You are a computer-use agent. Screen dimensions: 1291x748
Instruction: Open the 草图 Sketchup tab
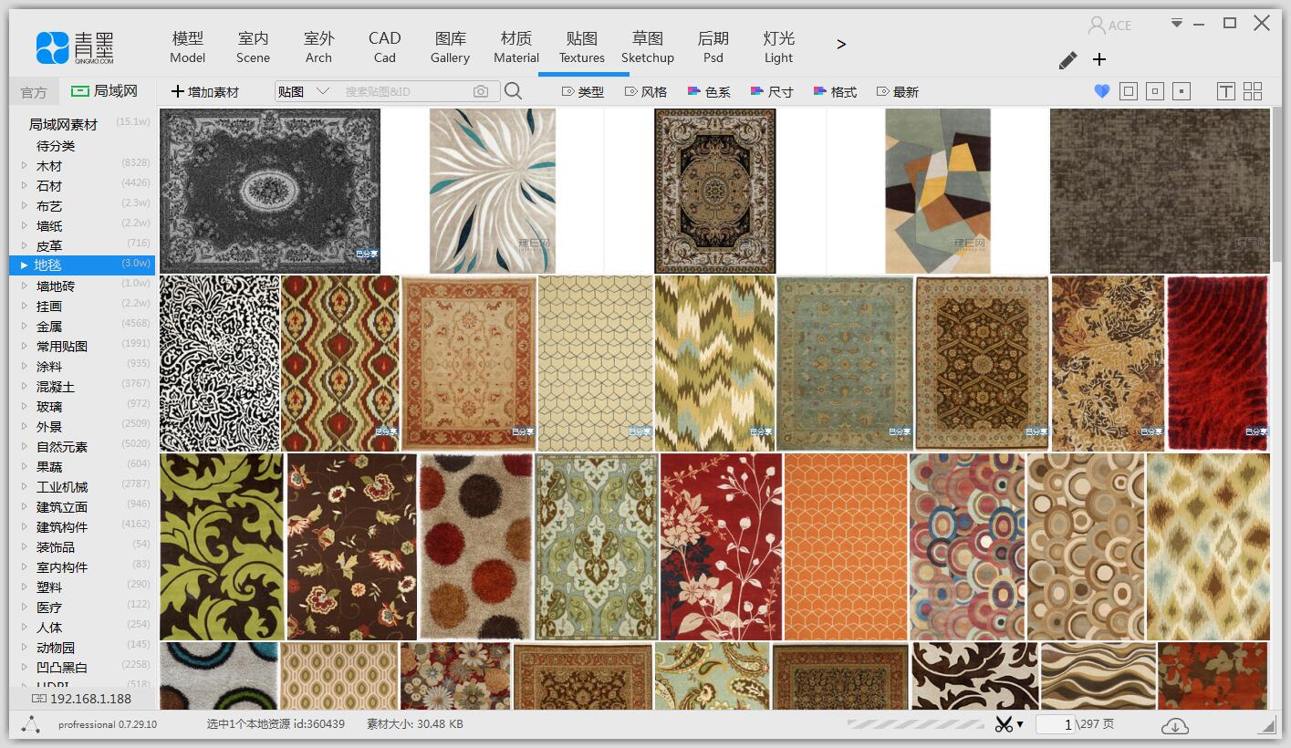648,47
